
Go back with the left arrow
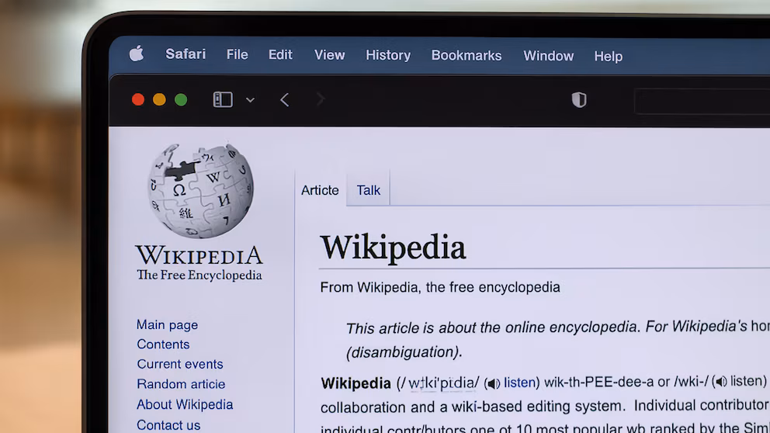tap(285, 100)
